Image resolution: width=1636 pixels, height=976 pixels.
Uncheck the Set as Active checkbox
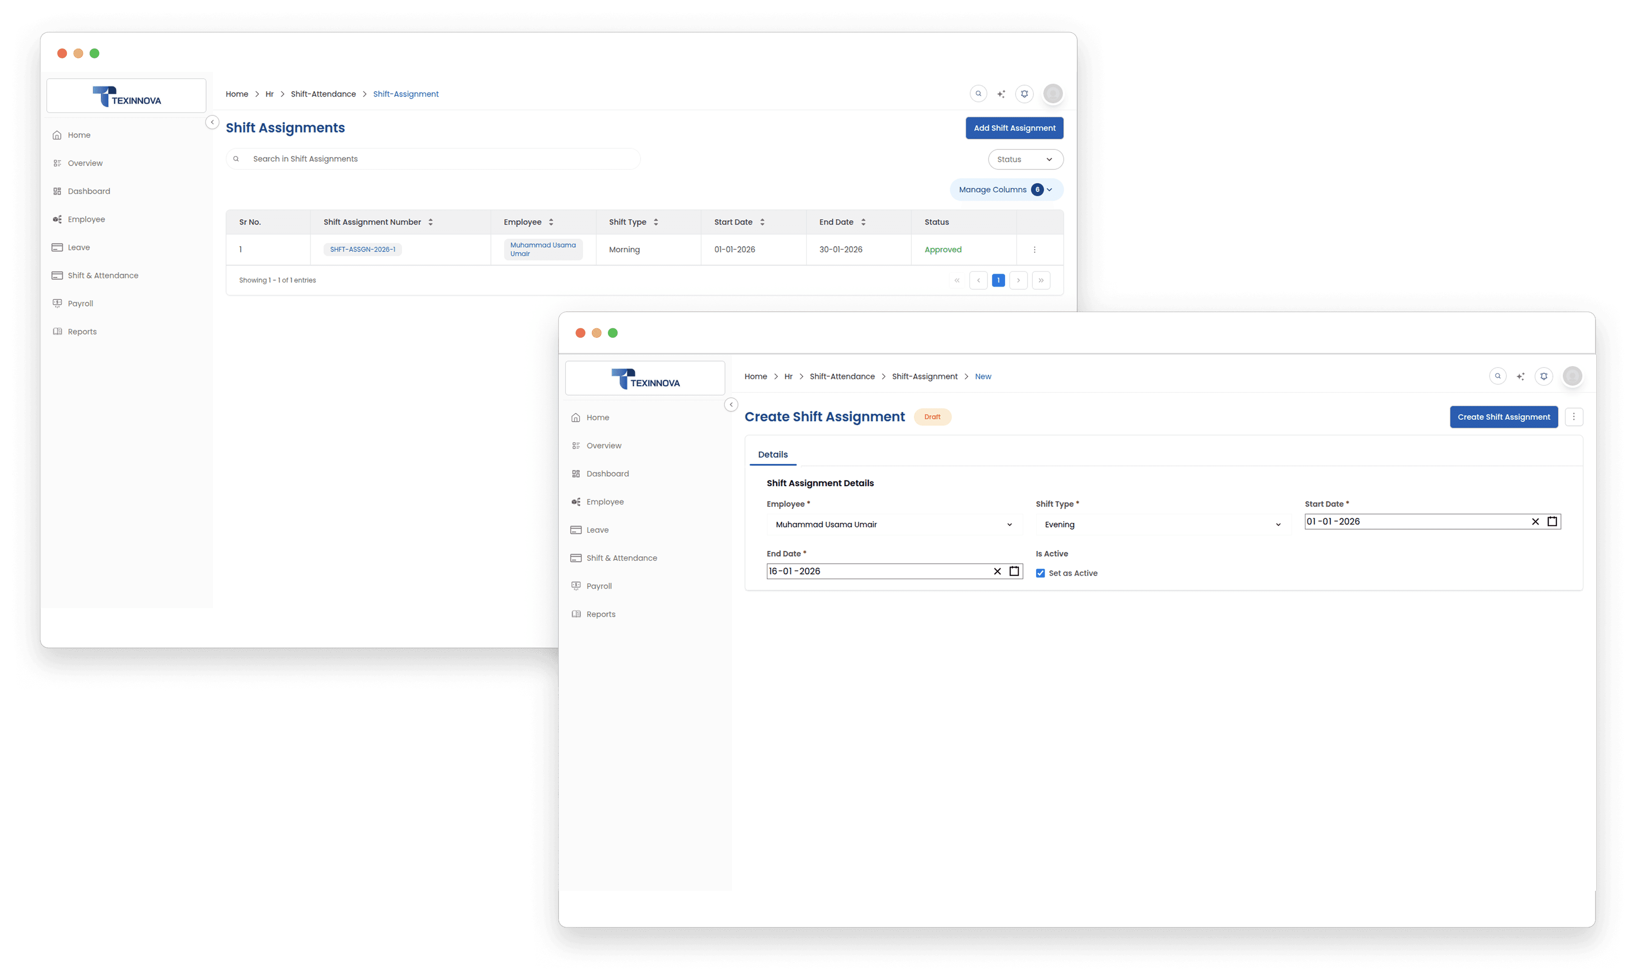1040,574
